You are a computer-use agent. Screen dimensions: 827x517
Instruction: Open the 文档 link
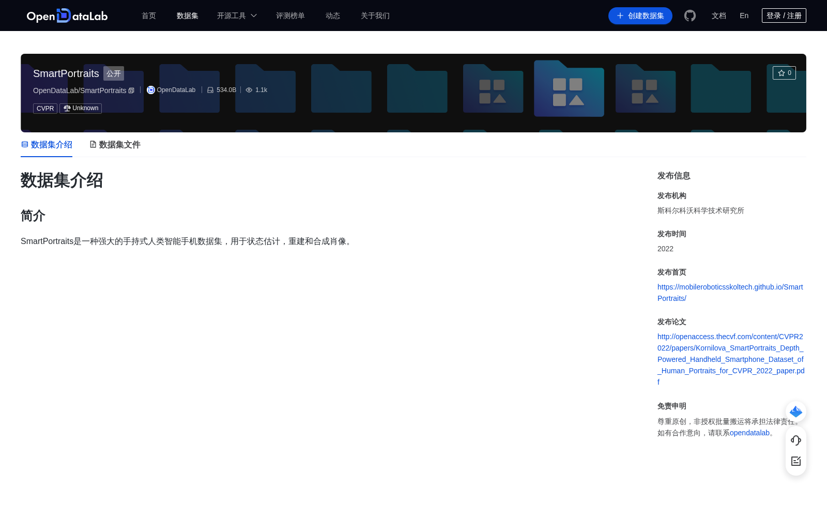719,16
